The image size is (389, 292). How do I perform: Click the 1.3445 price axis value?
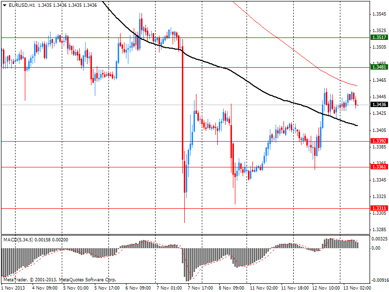tap(380, 97)
